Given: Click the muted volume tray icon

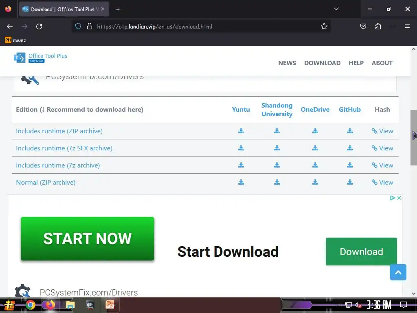Looking at the screenshot, I should (x=358, y=305).
